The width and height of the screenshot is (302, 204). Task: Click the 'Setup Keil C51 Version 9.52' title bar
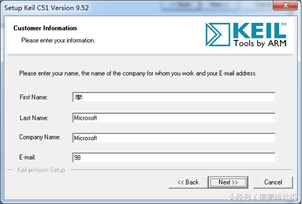tap(46, 8)
